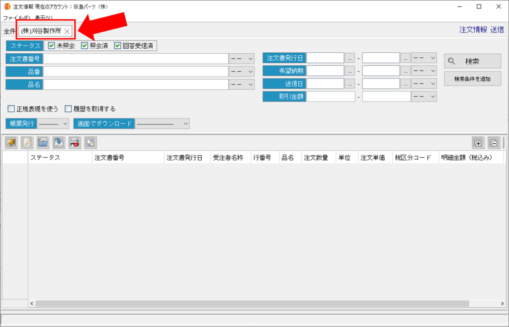Open the match dropdown beside 品番 field
Viewport: 509px width, 327px height.
click(x=242, y=72)
